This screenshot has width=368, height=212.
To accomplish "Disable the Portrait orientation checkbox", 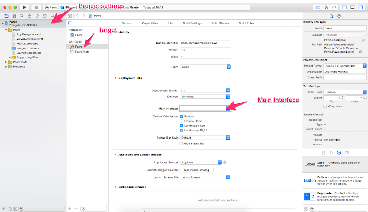I will [x=181, y=117].
